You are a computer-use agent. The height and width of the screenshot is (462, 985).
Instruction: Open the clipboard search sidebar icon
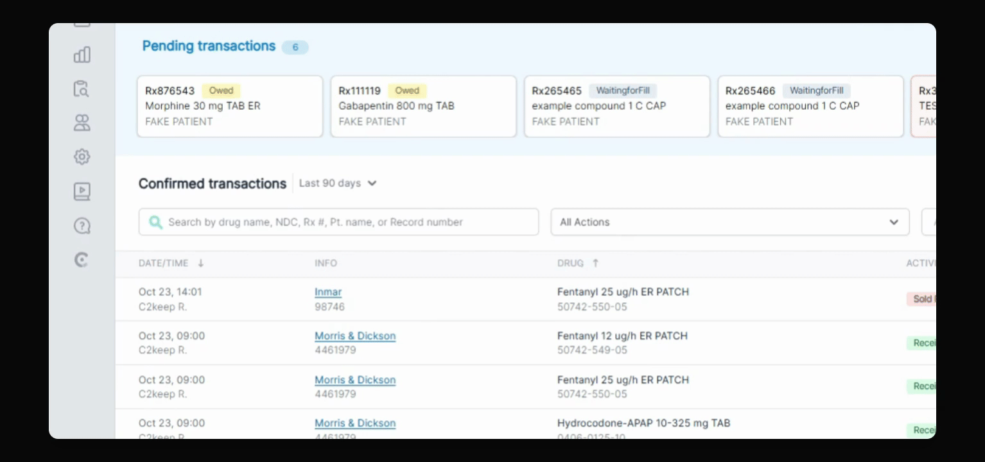click(x=82, y=89)
